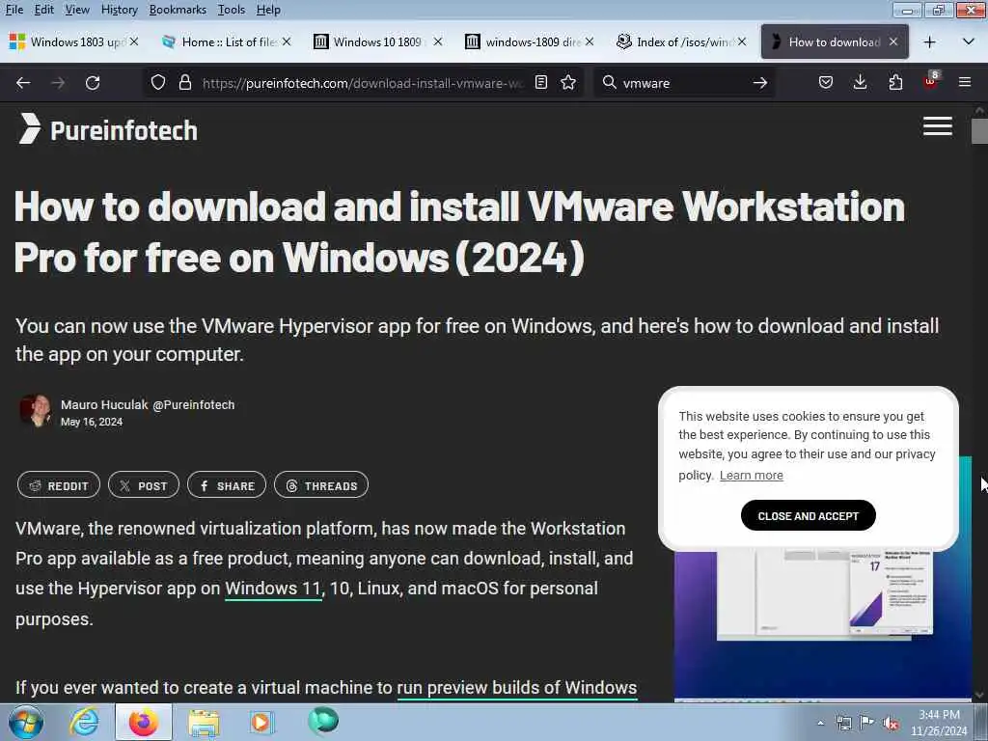Open the Tools menu
This screenshot has width=988, height=741.
pyautogui.click(x=232, y=10)
